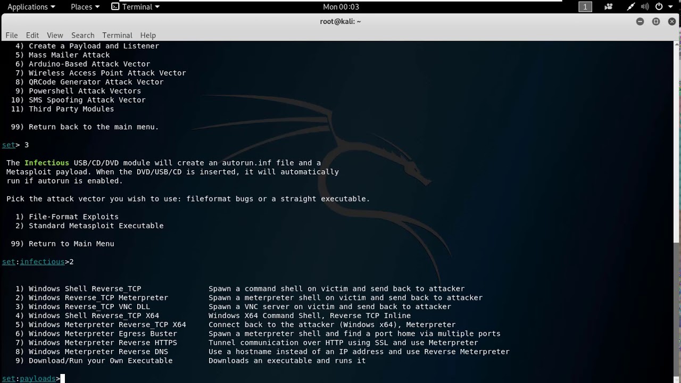Open the Search menu

tap(83, 35)
